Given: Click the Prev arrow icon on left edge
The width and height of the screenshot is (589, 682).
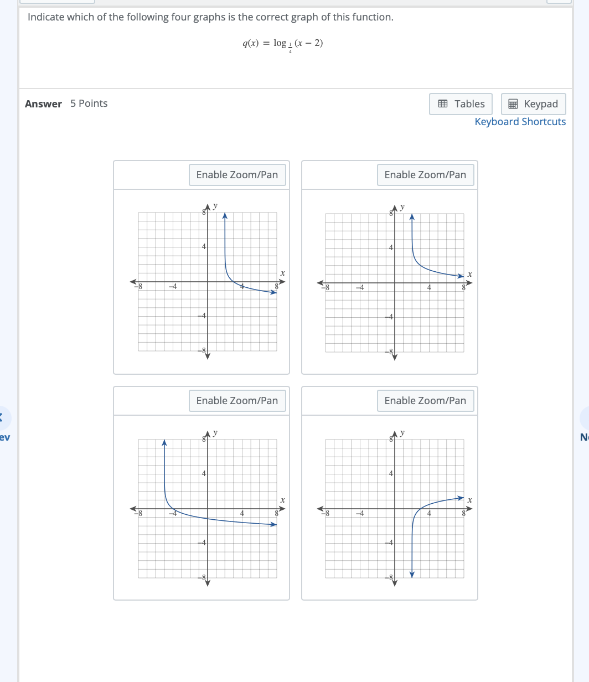Looking at the screenshot, I should pos(2,419).
